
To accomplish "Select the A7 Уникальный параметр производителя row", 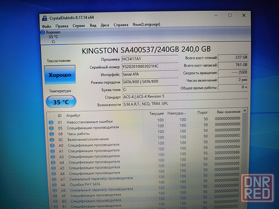I will click(146, 178).
